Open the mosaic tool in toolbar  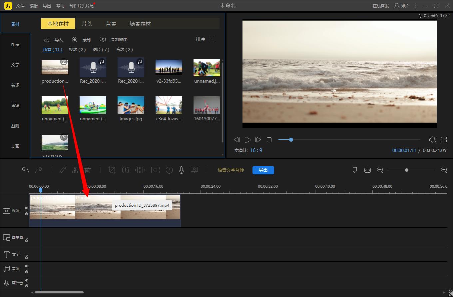tap(140, 170)
